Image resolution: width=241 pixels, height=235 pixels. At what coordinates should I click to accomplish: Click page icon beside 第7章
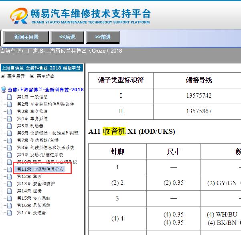(10, 141)
